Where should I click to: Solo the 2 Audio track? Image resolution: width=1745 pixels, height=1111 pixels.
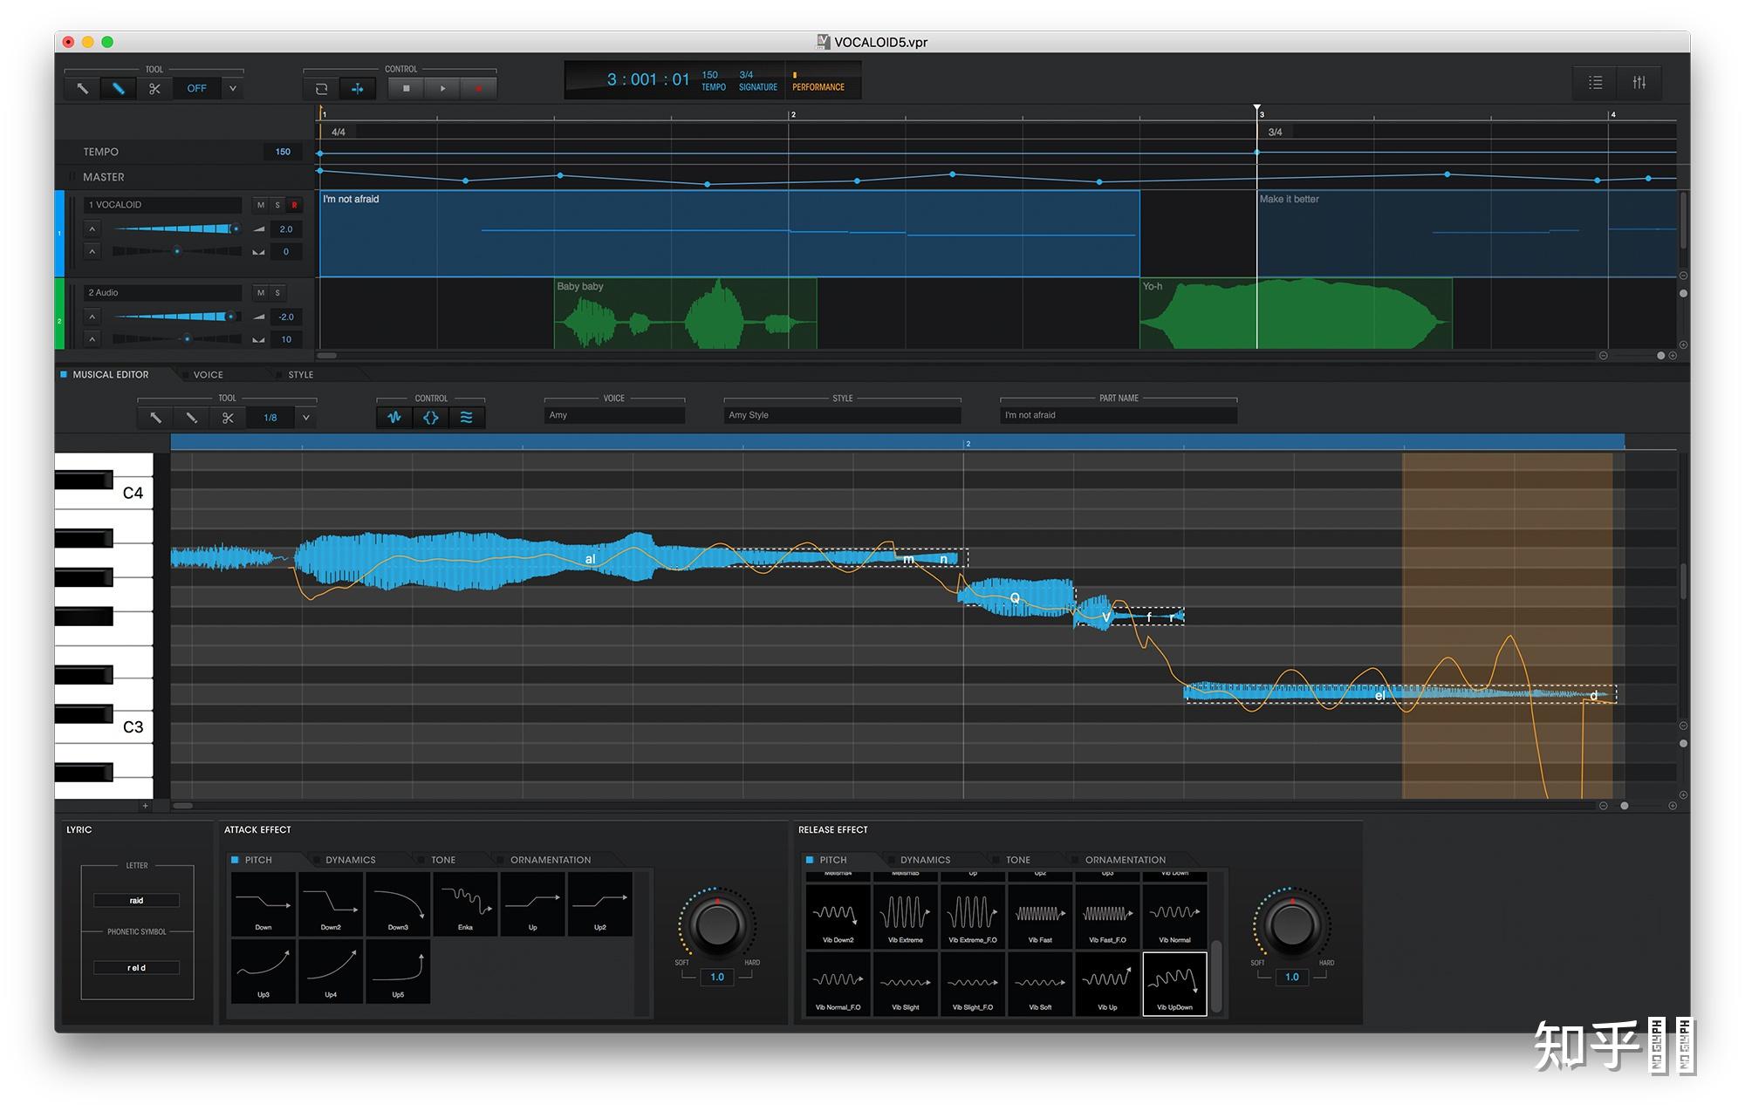[x=277, y=293]
